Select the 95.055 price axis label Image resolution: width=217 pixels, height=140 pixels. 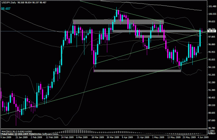point(212,60)
